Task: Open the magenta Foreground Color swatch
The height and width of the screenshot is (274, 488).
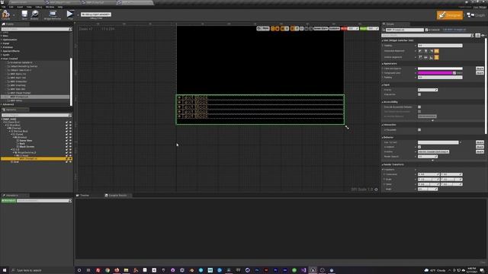Action: (x=435, y=73)
